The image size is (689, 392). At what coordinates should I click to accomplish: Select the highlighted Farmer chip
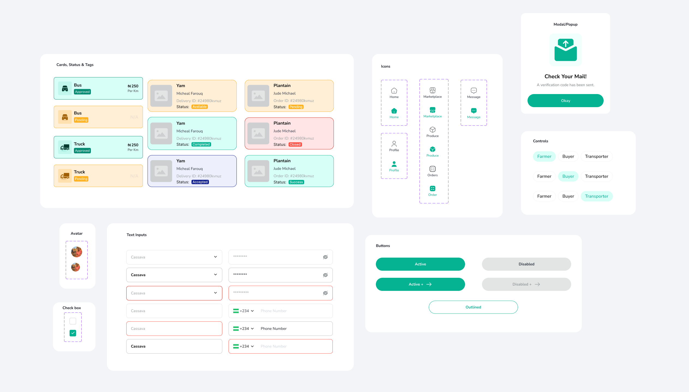(544, 156)
